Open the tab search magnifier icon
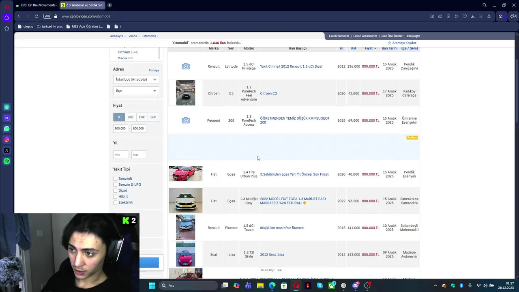This screenshot has width=519, height=292. [x=485, y=5]
